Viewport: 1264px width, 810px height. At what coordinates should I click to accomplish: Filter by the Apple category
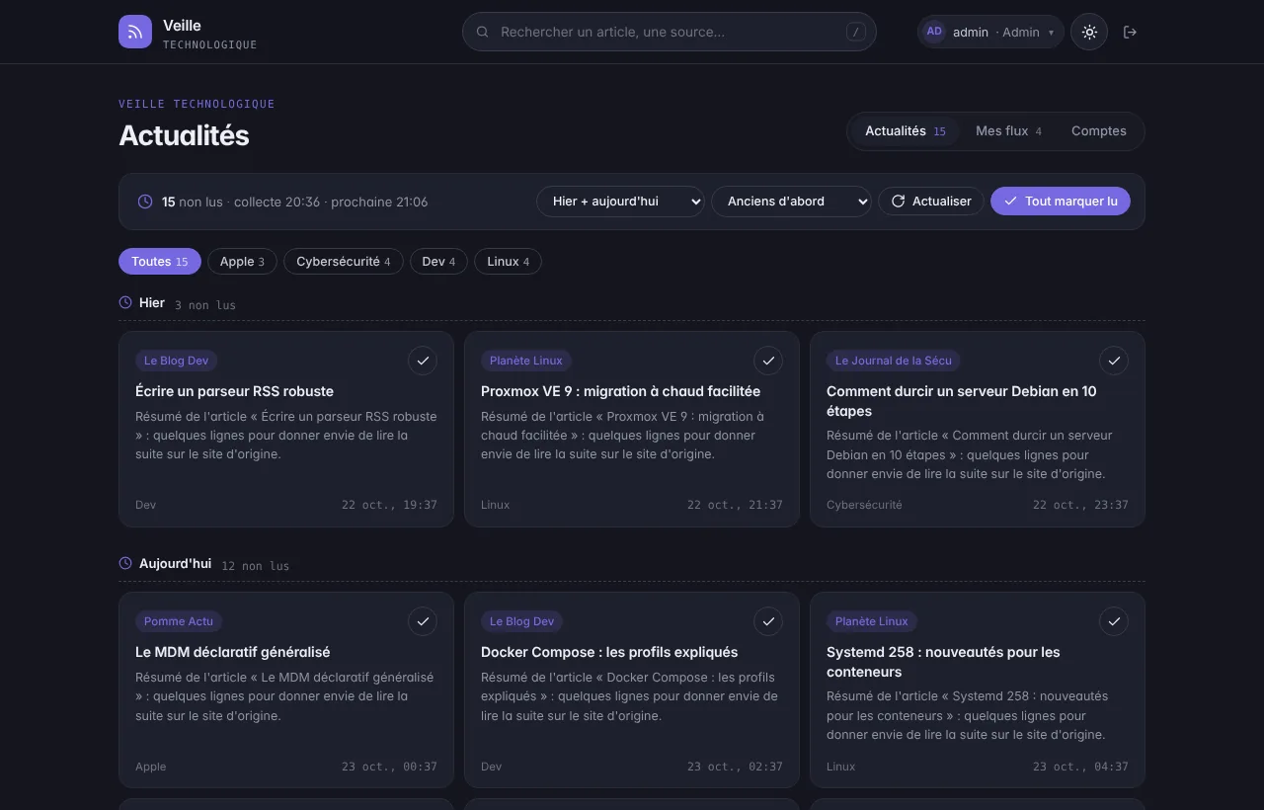242,262
